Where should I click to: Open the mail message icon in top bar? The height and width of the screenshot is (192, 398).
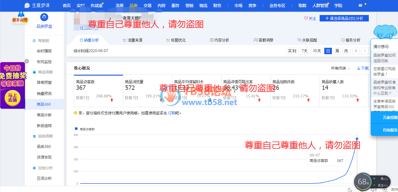click(x=360, y=6)
